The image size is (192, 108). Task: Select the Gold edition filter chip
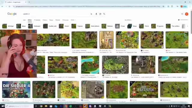(92, 26)
